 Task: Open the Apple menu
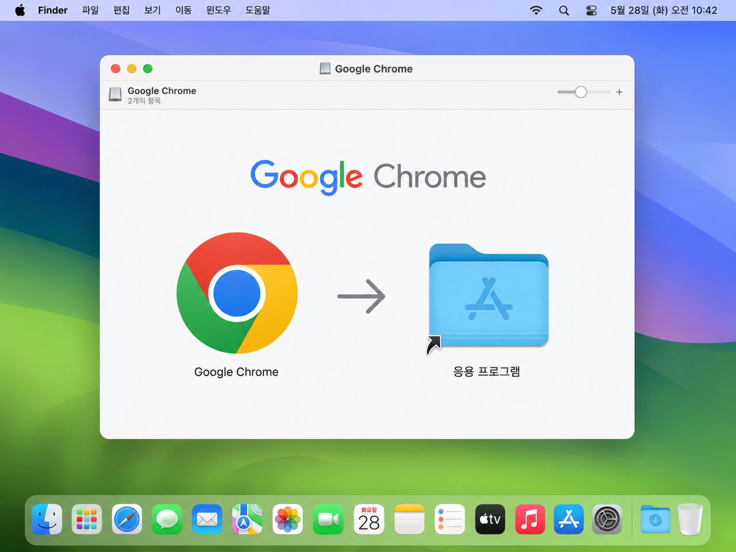pos(20,10)
